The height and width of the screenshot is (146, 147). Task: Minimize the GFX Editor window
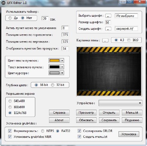[x=123, y=2]
